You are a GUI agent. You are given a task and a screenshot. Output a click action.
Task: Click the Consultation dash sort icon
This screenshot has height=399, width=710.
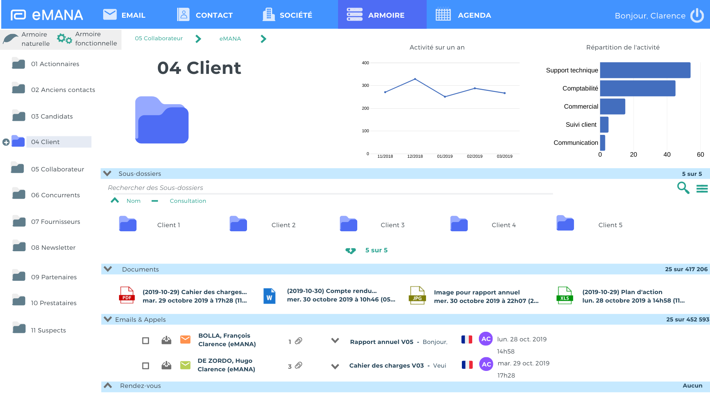coord(155,201)
